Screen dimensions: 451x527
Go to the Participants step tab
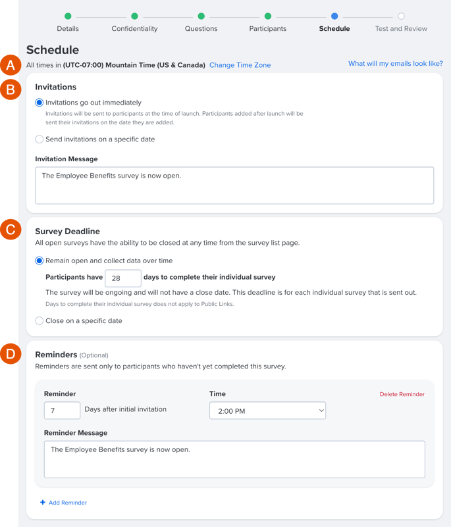click(268, 28)
